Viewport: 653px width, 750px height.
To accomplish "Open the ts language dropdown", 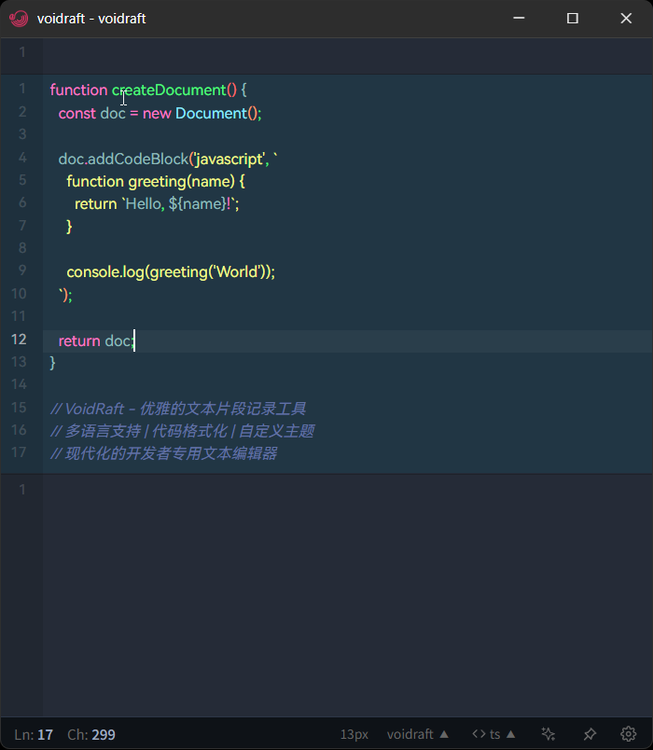I will [502, 734].
